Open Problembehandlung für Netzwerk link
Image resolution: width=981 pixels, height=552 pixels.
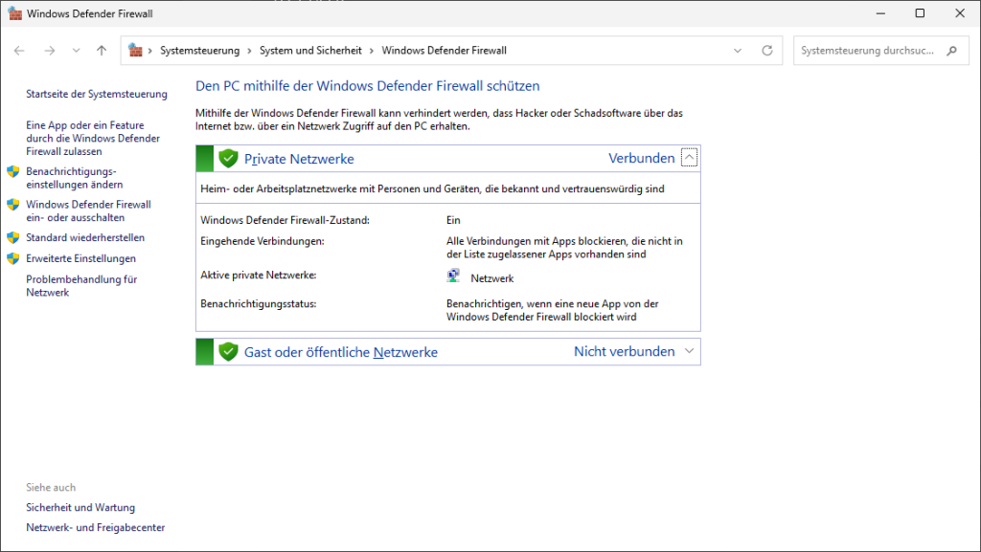click(x=81, y=285)
